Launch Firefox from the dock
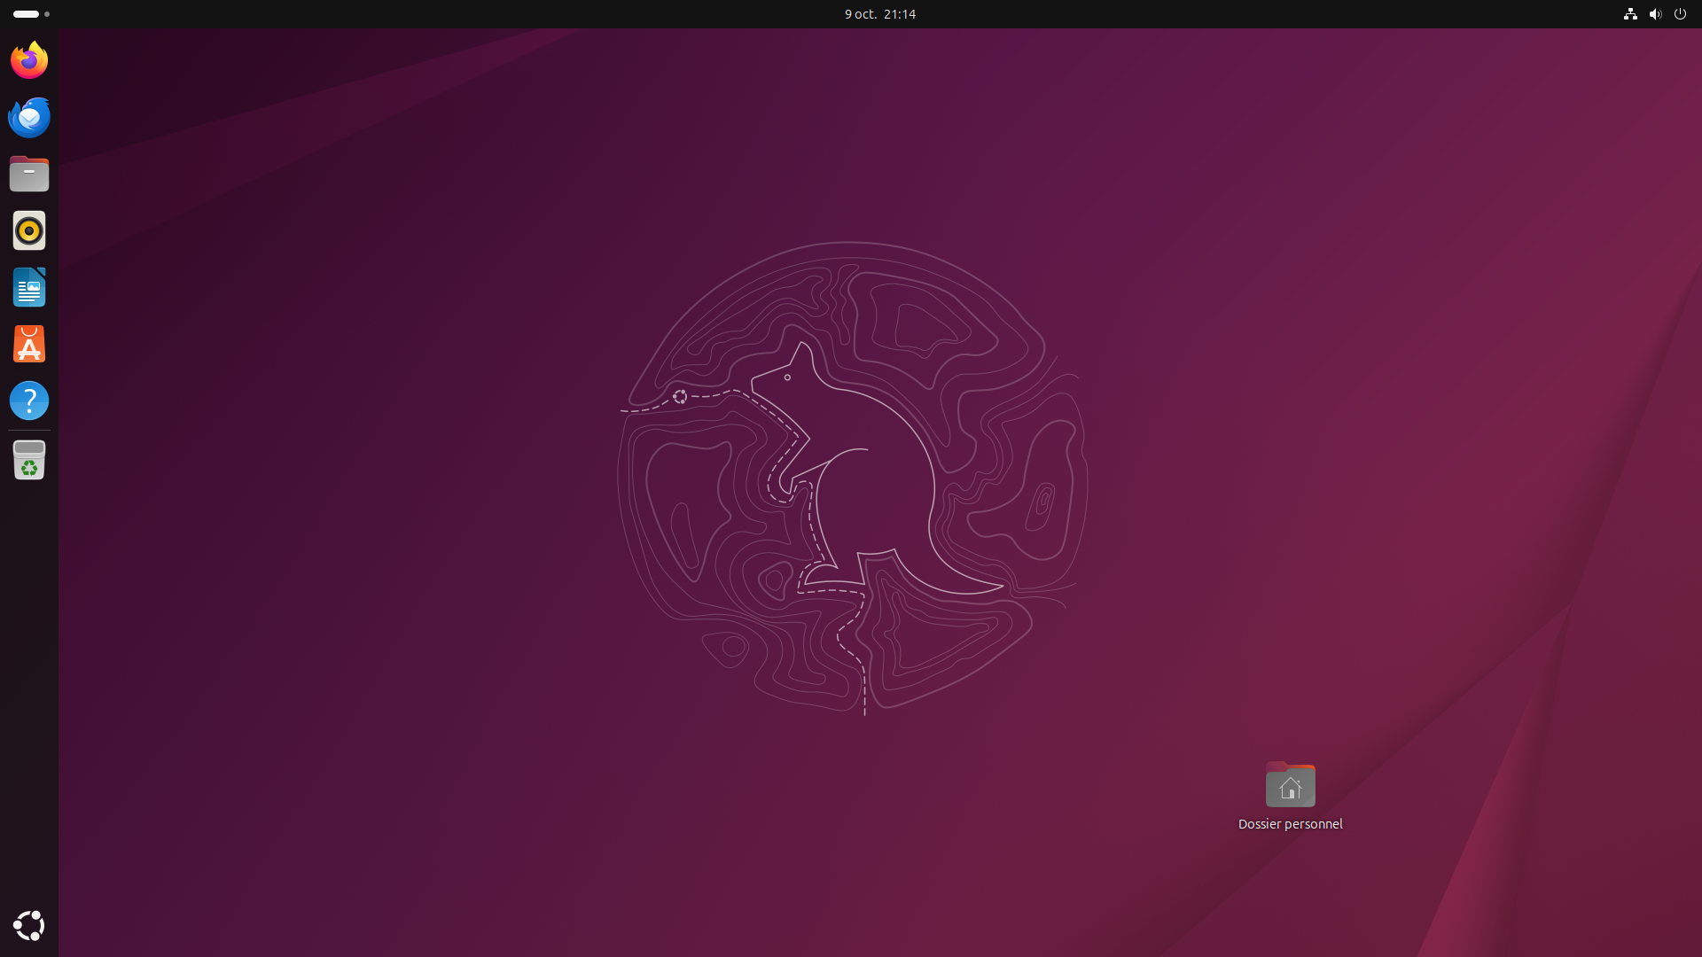This screenshot has width=1702, height=957. tap(29, 60)
